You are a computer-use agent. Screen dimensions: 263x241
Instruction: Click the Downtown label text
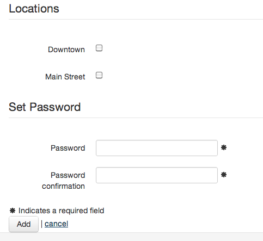click(x=66, y=50)
